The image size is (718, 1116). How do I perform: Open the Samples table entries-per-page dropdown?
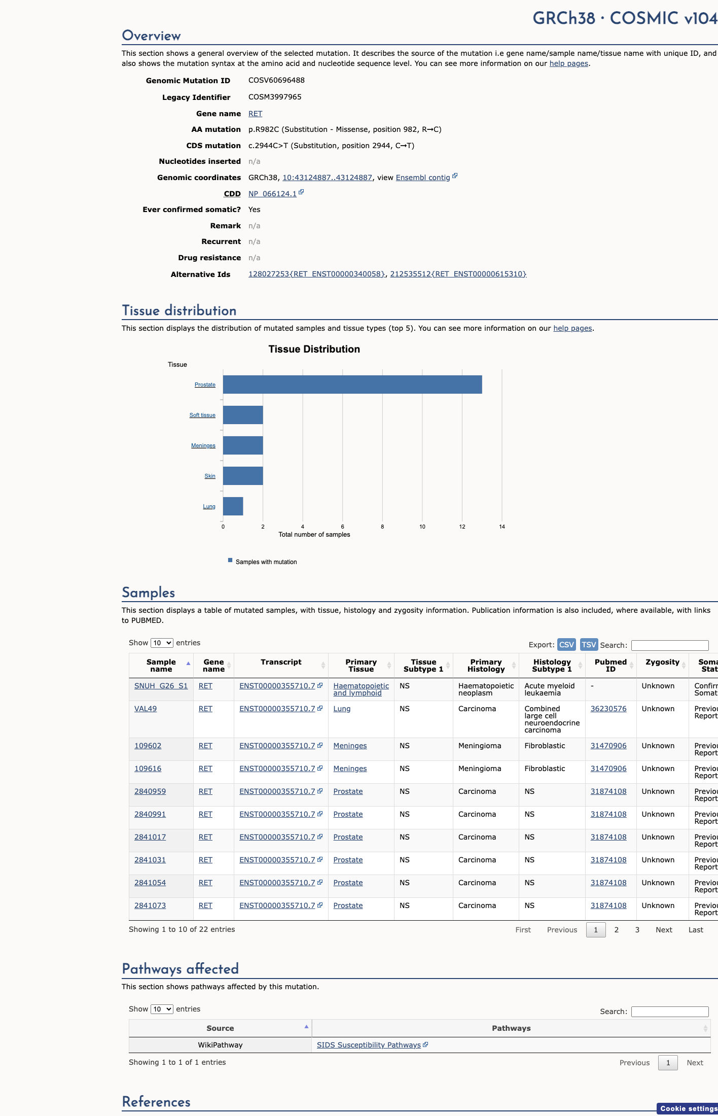tap(162, 643)
